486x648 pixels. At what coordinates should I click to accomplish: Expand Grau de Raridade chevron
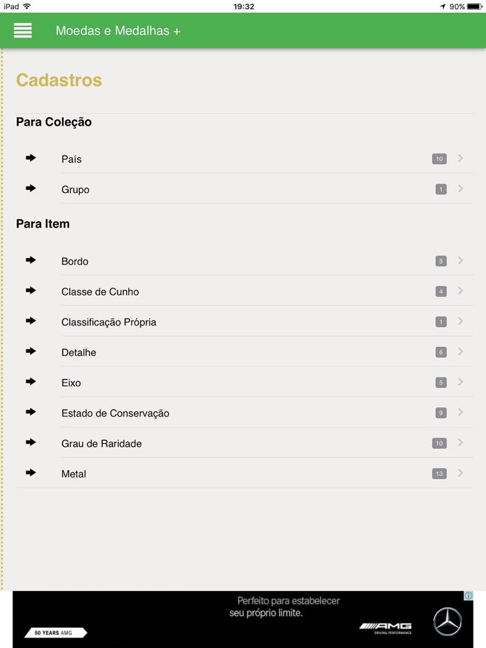[460, 443]
